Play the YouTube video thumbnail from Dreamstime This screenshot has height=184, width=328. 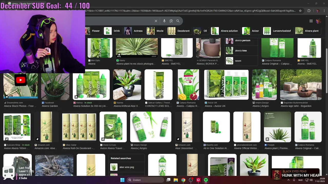coord(20,80)
